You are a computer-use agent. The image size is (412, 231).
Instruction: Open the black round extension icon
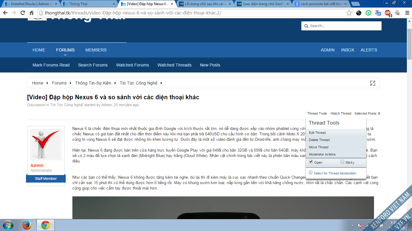tap(359, 13)
